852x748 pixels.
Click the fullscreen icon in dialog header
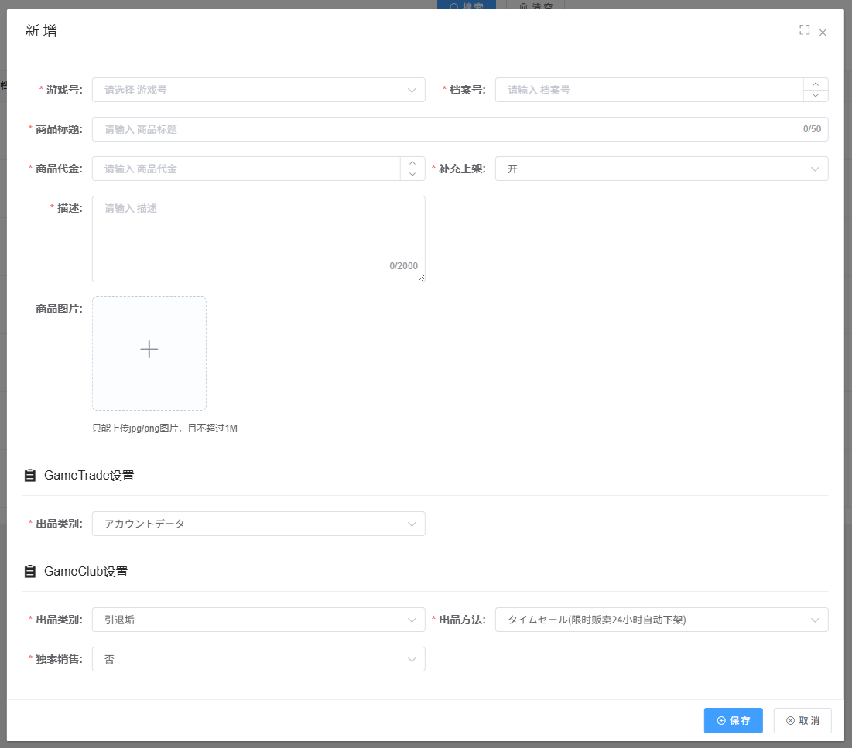point(804,30)
